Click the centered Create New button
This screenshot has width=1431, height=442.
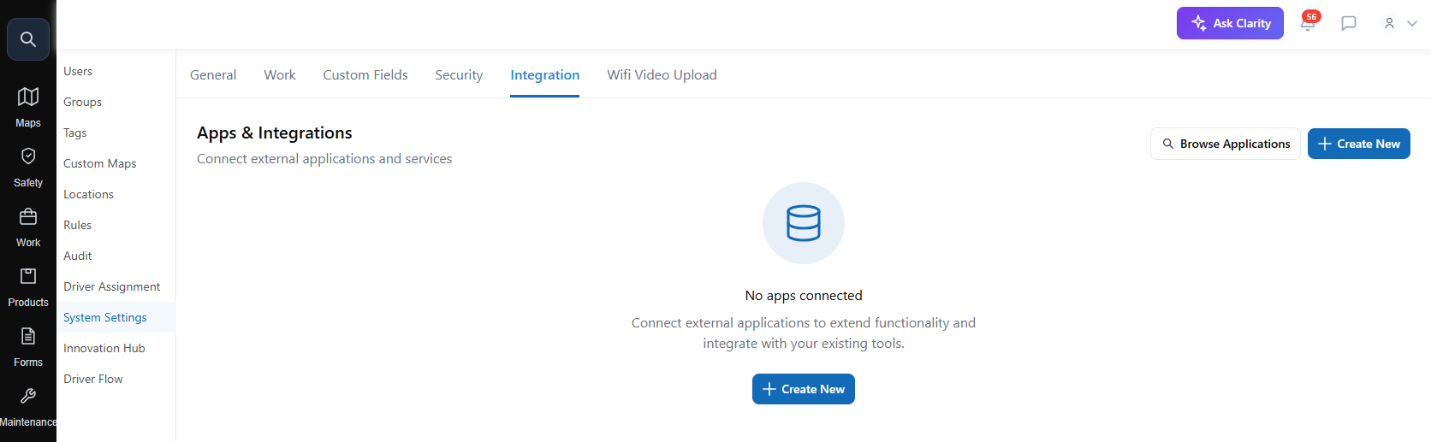point(804,389)
